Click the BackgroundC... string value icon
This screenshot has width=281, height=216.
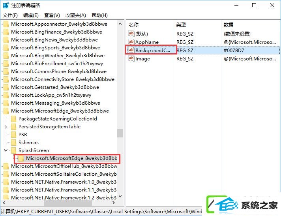click(131, 50)
